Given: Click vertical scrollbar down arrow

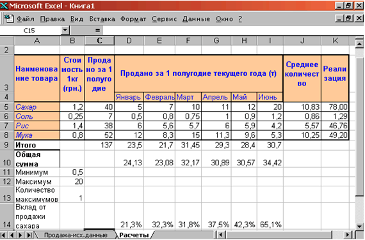Looking at the screenshot, I should coord(359,226).
